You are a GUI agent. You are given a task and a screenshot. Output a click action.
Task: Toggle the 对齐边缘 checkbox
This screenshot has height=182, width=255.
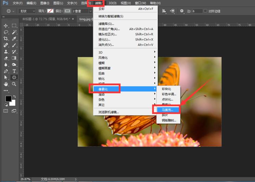pos(205,11)
